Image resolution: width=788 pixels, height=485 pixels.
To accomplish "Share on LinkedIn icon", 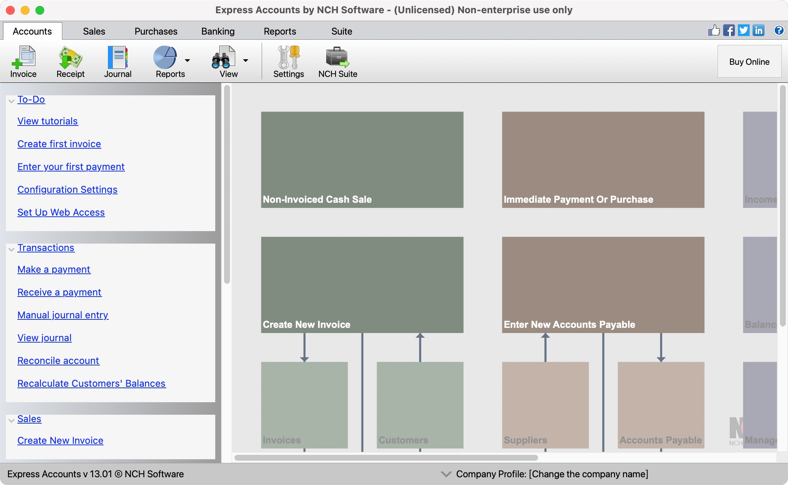I will point(758,30).
